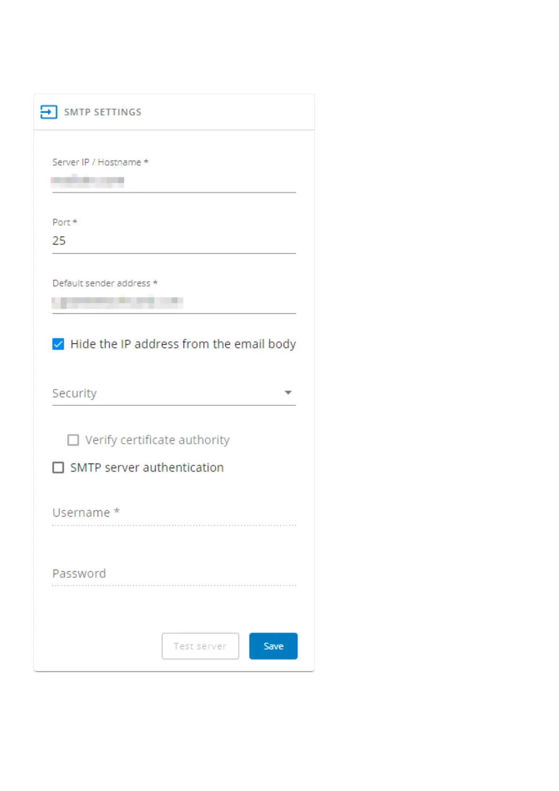Click the 'Hide the IP address from the email body' label

pos(183,344)
